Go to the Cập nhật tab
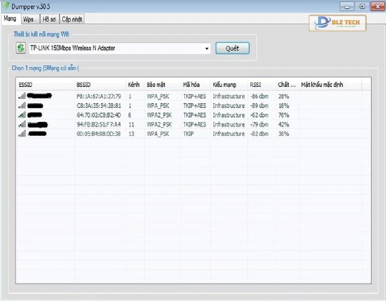Viewport: 386px width, 301px height. tap(72, 19)
